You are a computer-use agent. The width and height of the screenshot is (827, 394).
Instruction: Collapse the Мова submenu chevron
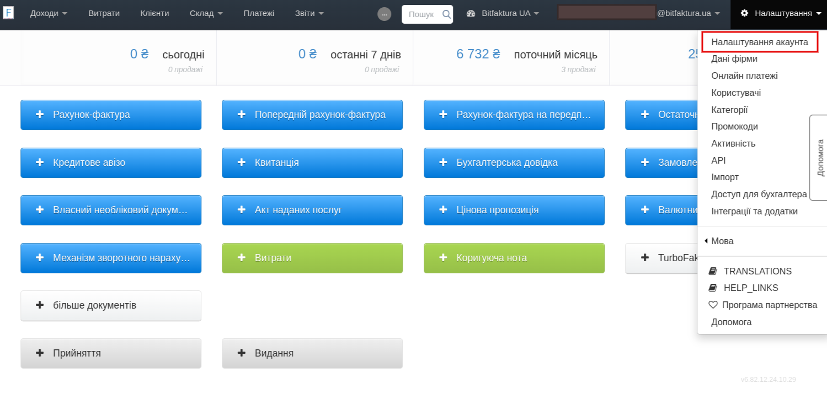706,241
